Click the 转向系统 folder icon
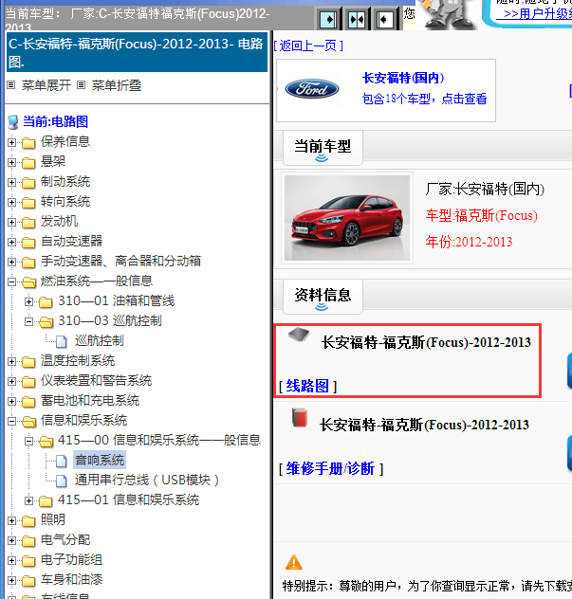572x599 pixels. click(x=28, y=202)
